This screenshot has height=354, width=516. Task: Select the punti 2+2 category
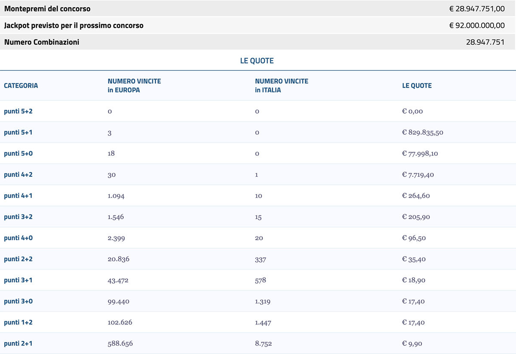[18, 259]
